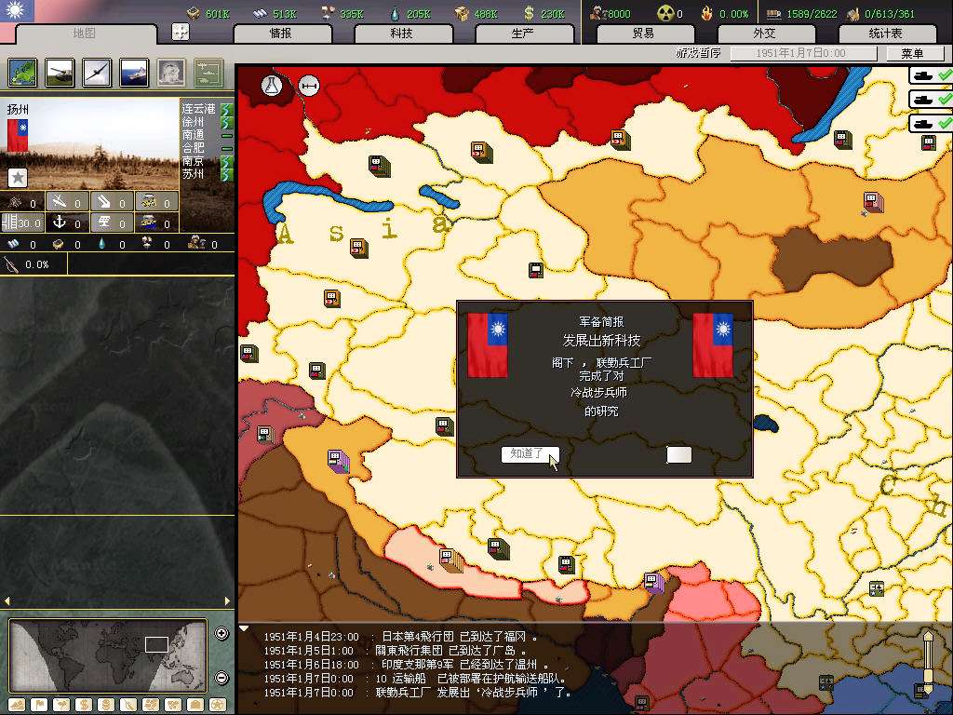This screenshot has height=715, width=953.
Task: Select adjacent province 南京
Action: (194, 161)
